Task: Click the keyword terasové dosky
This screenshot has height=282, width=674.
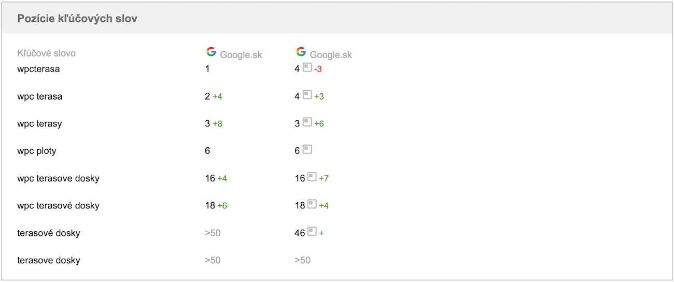Action: (x=49, y=233)
